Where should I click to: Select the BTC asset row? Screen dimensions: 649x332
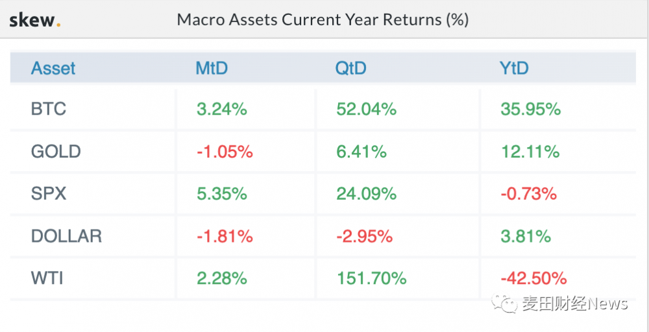tap(49, 109)
